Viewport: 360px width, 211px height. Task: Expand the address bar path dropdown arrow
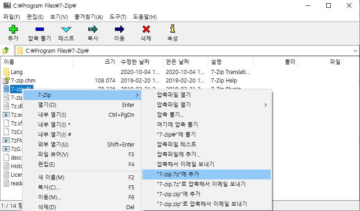[355, 50]
